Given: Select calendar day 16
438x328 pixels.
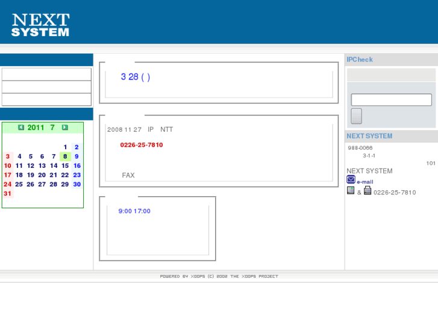Looking at the screenshot, I should tap(77, 166).
